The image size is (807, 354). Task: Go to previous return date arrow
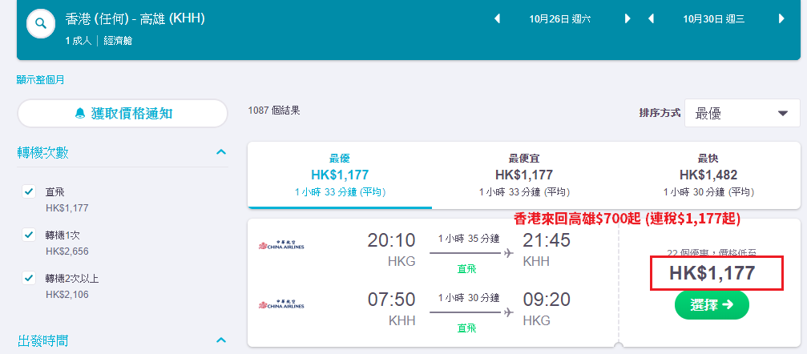click(x=651, y=19)
